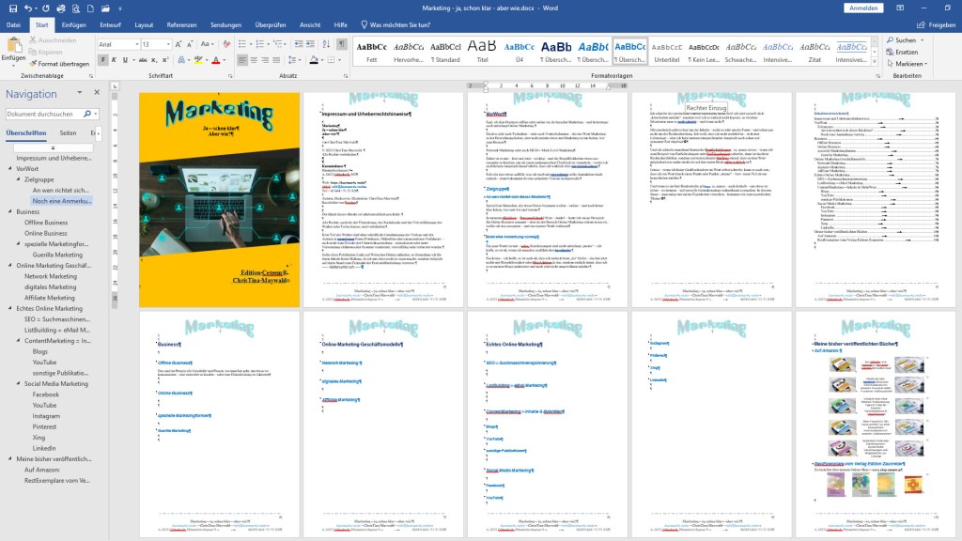This screenshot has height=541, width=962.
Task: Click the center alignment icon
Action: (x=255, y=60)
